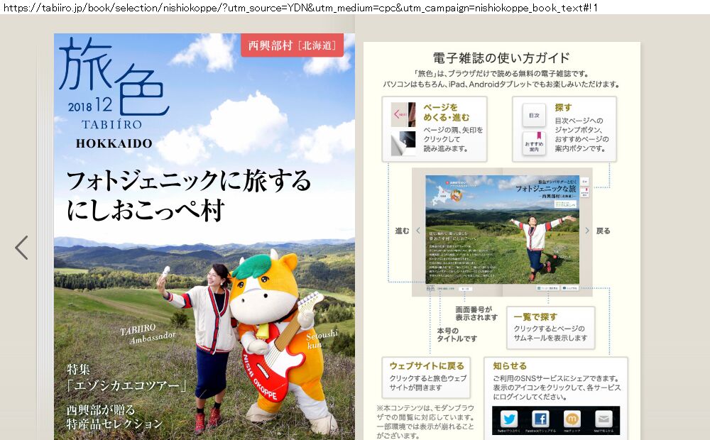Image resolution: width=710 pixels, height=440 pixels.
Task: Click the Hokkaido map graphic in preview
Action: [439, 195]
